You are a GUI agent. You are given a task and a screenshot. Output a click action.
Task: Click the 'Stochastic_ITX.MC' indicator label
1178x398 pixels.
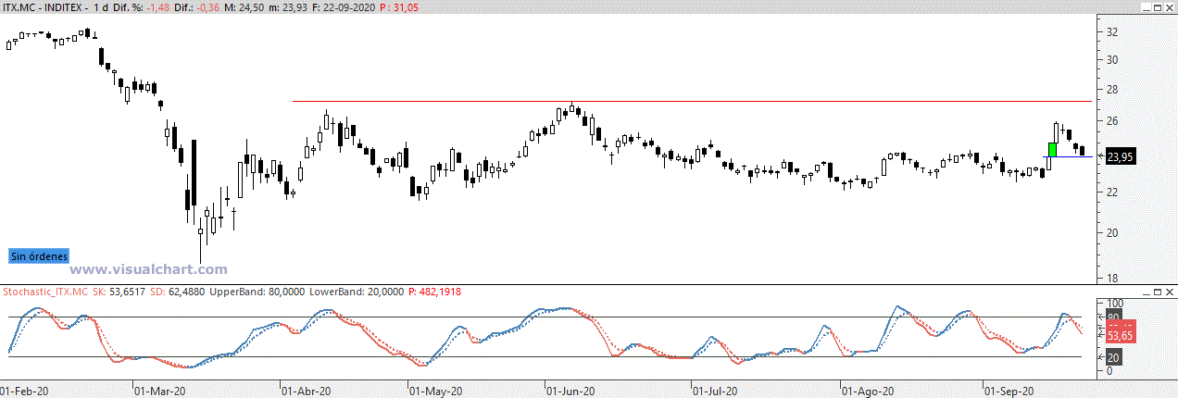tap(44, 292)
